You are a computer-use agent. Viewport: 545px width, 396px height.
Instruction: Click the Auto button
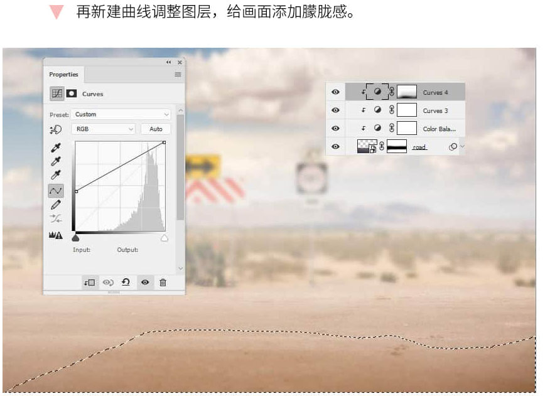coord(156,129)
